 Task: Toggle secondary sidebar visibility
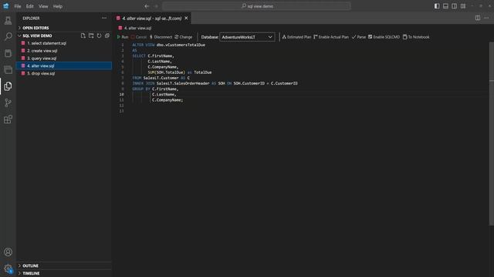[455, 6]
